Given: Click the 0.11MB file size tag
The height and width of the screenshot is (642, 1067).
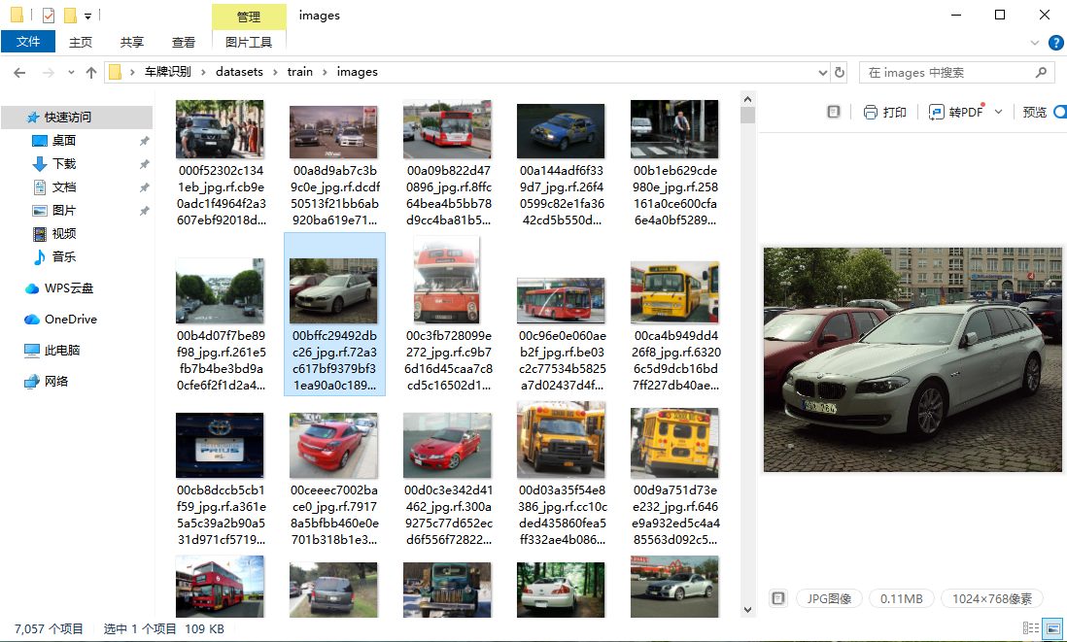Looking at the screenshot, I should (902, 598).
